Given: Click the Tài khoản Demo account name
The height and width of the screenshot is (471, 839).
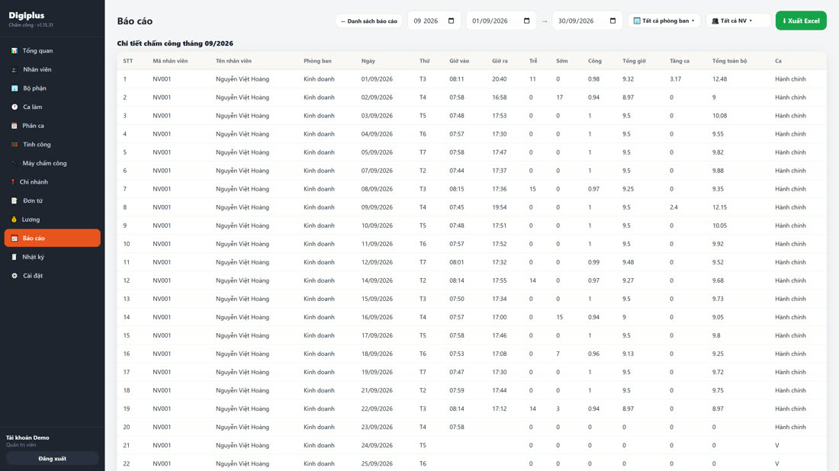Looking at the screenshot, I should (27, 438).
